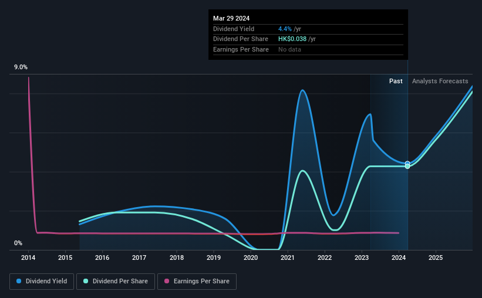
Task: Click the 9.0% y-axis label
Action: coord(21,67)
